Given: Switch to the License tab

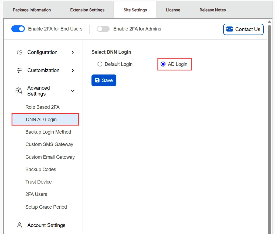Looking at the screenshot, I should pyautogui.click(x=173, y=10).
